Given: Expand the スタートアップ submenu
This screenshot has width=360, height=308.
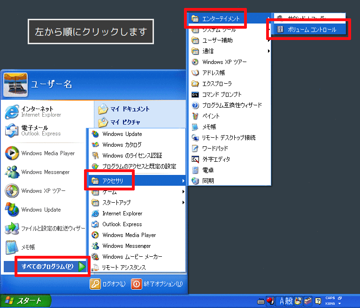Looking at the screenshot, I should tap(137, 203).
